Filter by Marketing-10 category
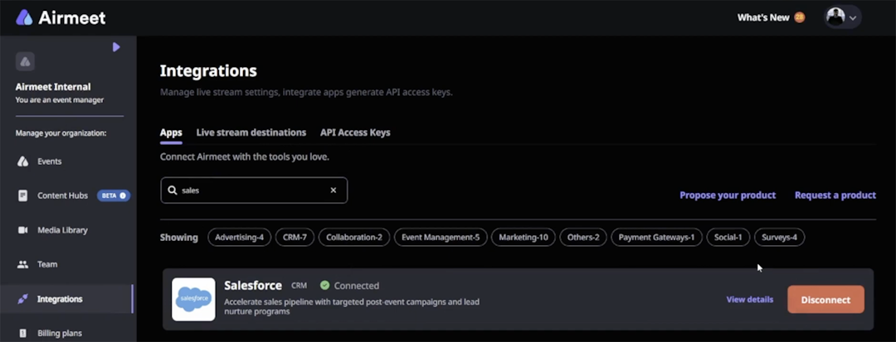 (x=523, y=237)
